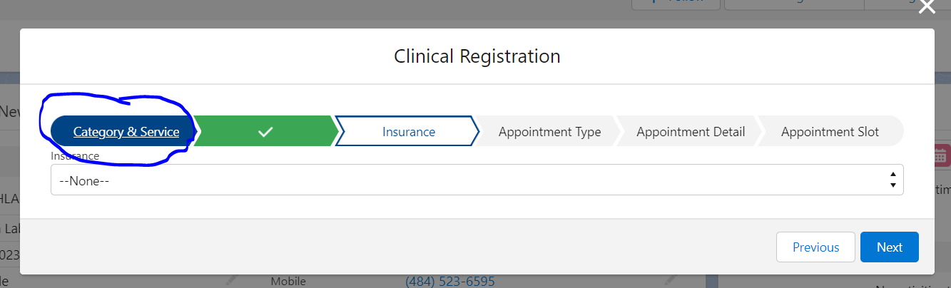Click the (484) 523-6595 phone link
This screenshot has height=288, width=951.
449,282
